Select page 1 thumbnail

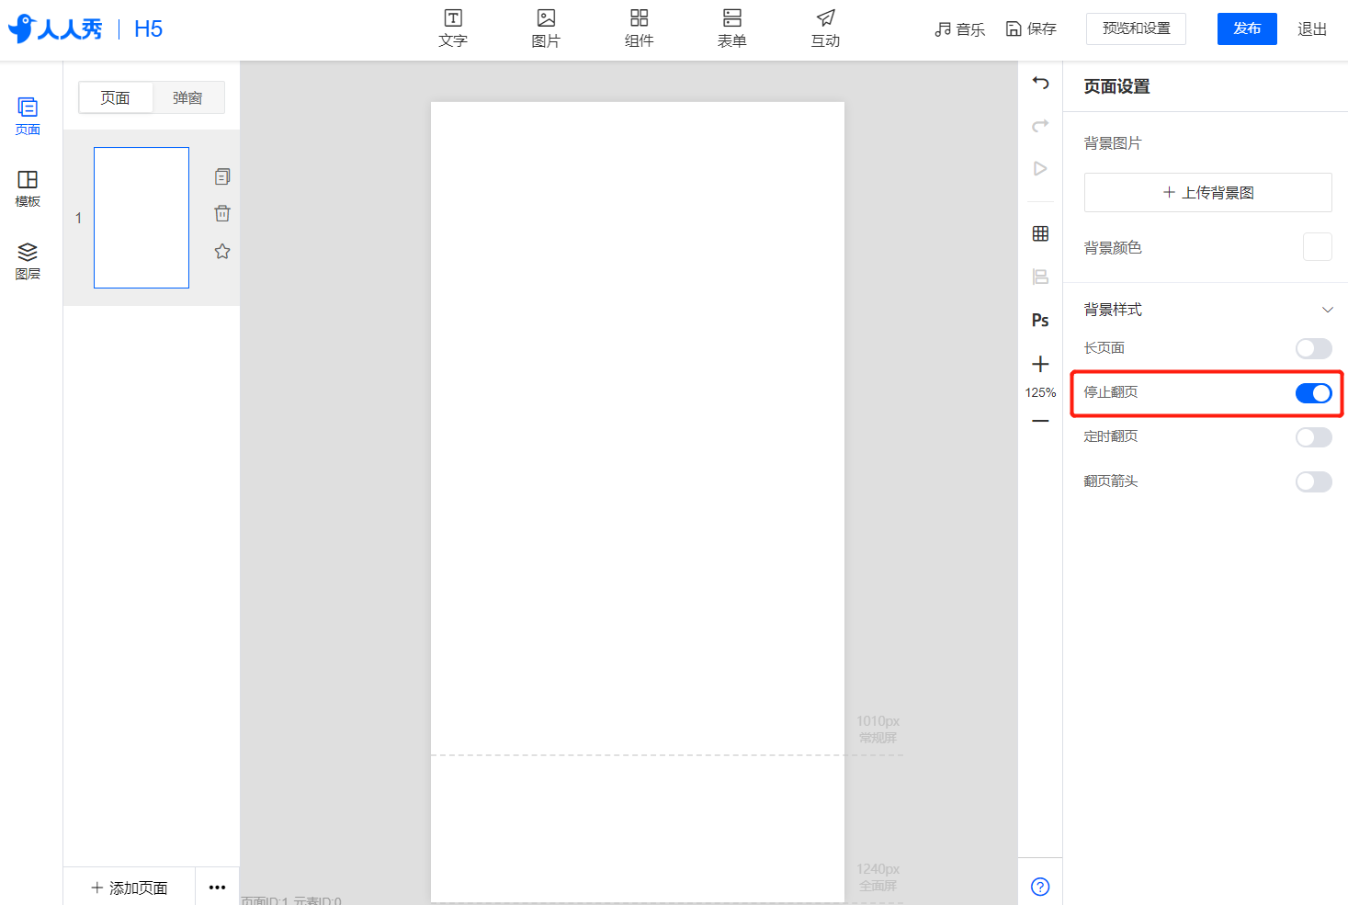(x=142, y=218)
